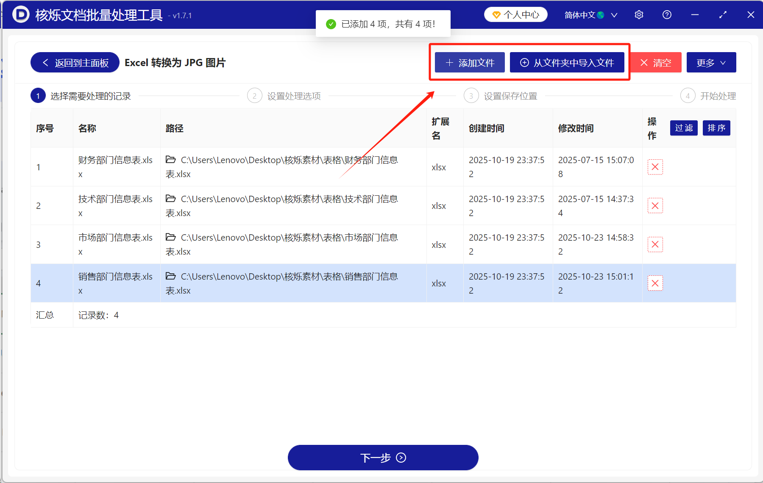
Task: Open the help icon in title bar
Action: [666, 14]
